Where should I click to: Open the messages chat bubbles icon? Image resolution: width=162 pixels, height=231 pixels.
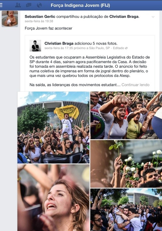click(29, 5)
